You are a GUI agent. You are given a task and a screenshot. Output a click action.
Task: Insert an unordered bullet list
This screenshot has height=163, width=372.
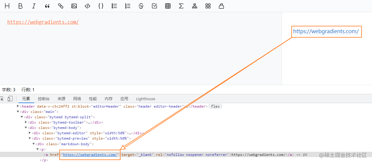tap(114, 6)
